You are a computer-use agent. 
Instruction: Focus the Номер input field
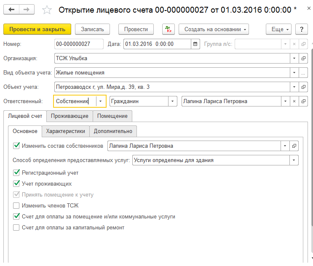[79, 44]
